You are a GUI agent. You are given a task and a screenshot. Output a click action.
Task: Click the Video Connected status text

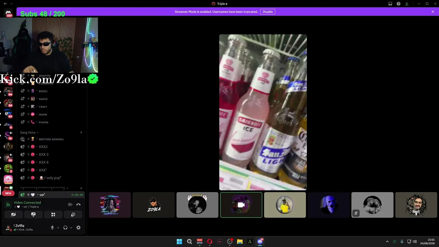coord(27,202)
